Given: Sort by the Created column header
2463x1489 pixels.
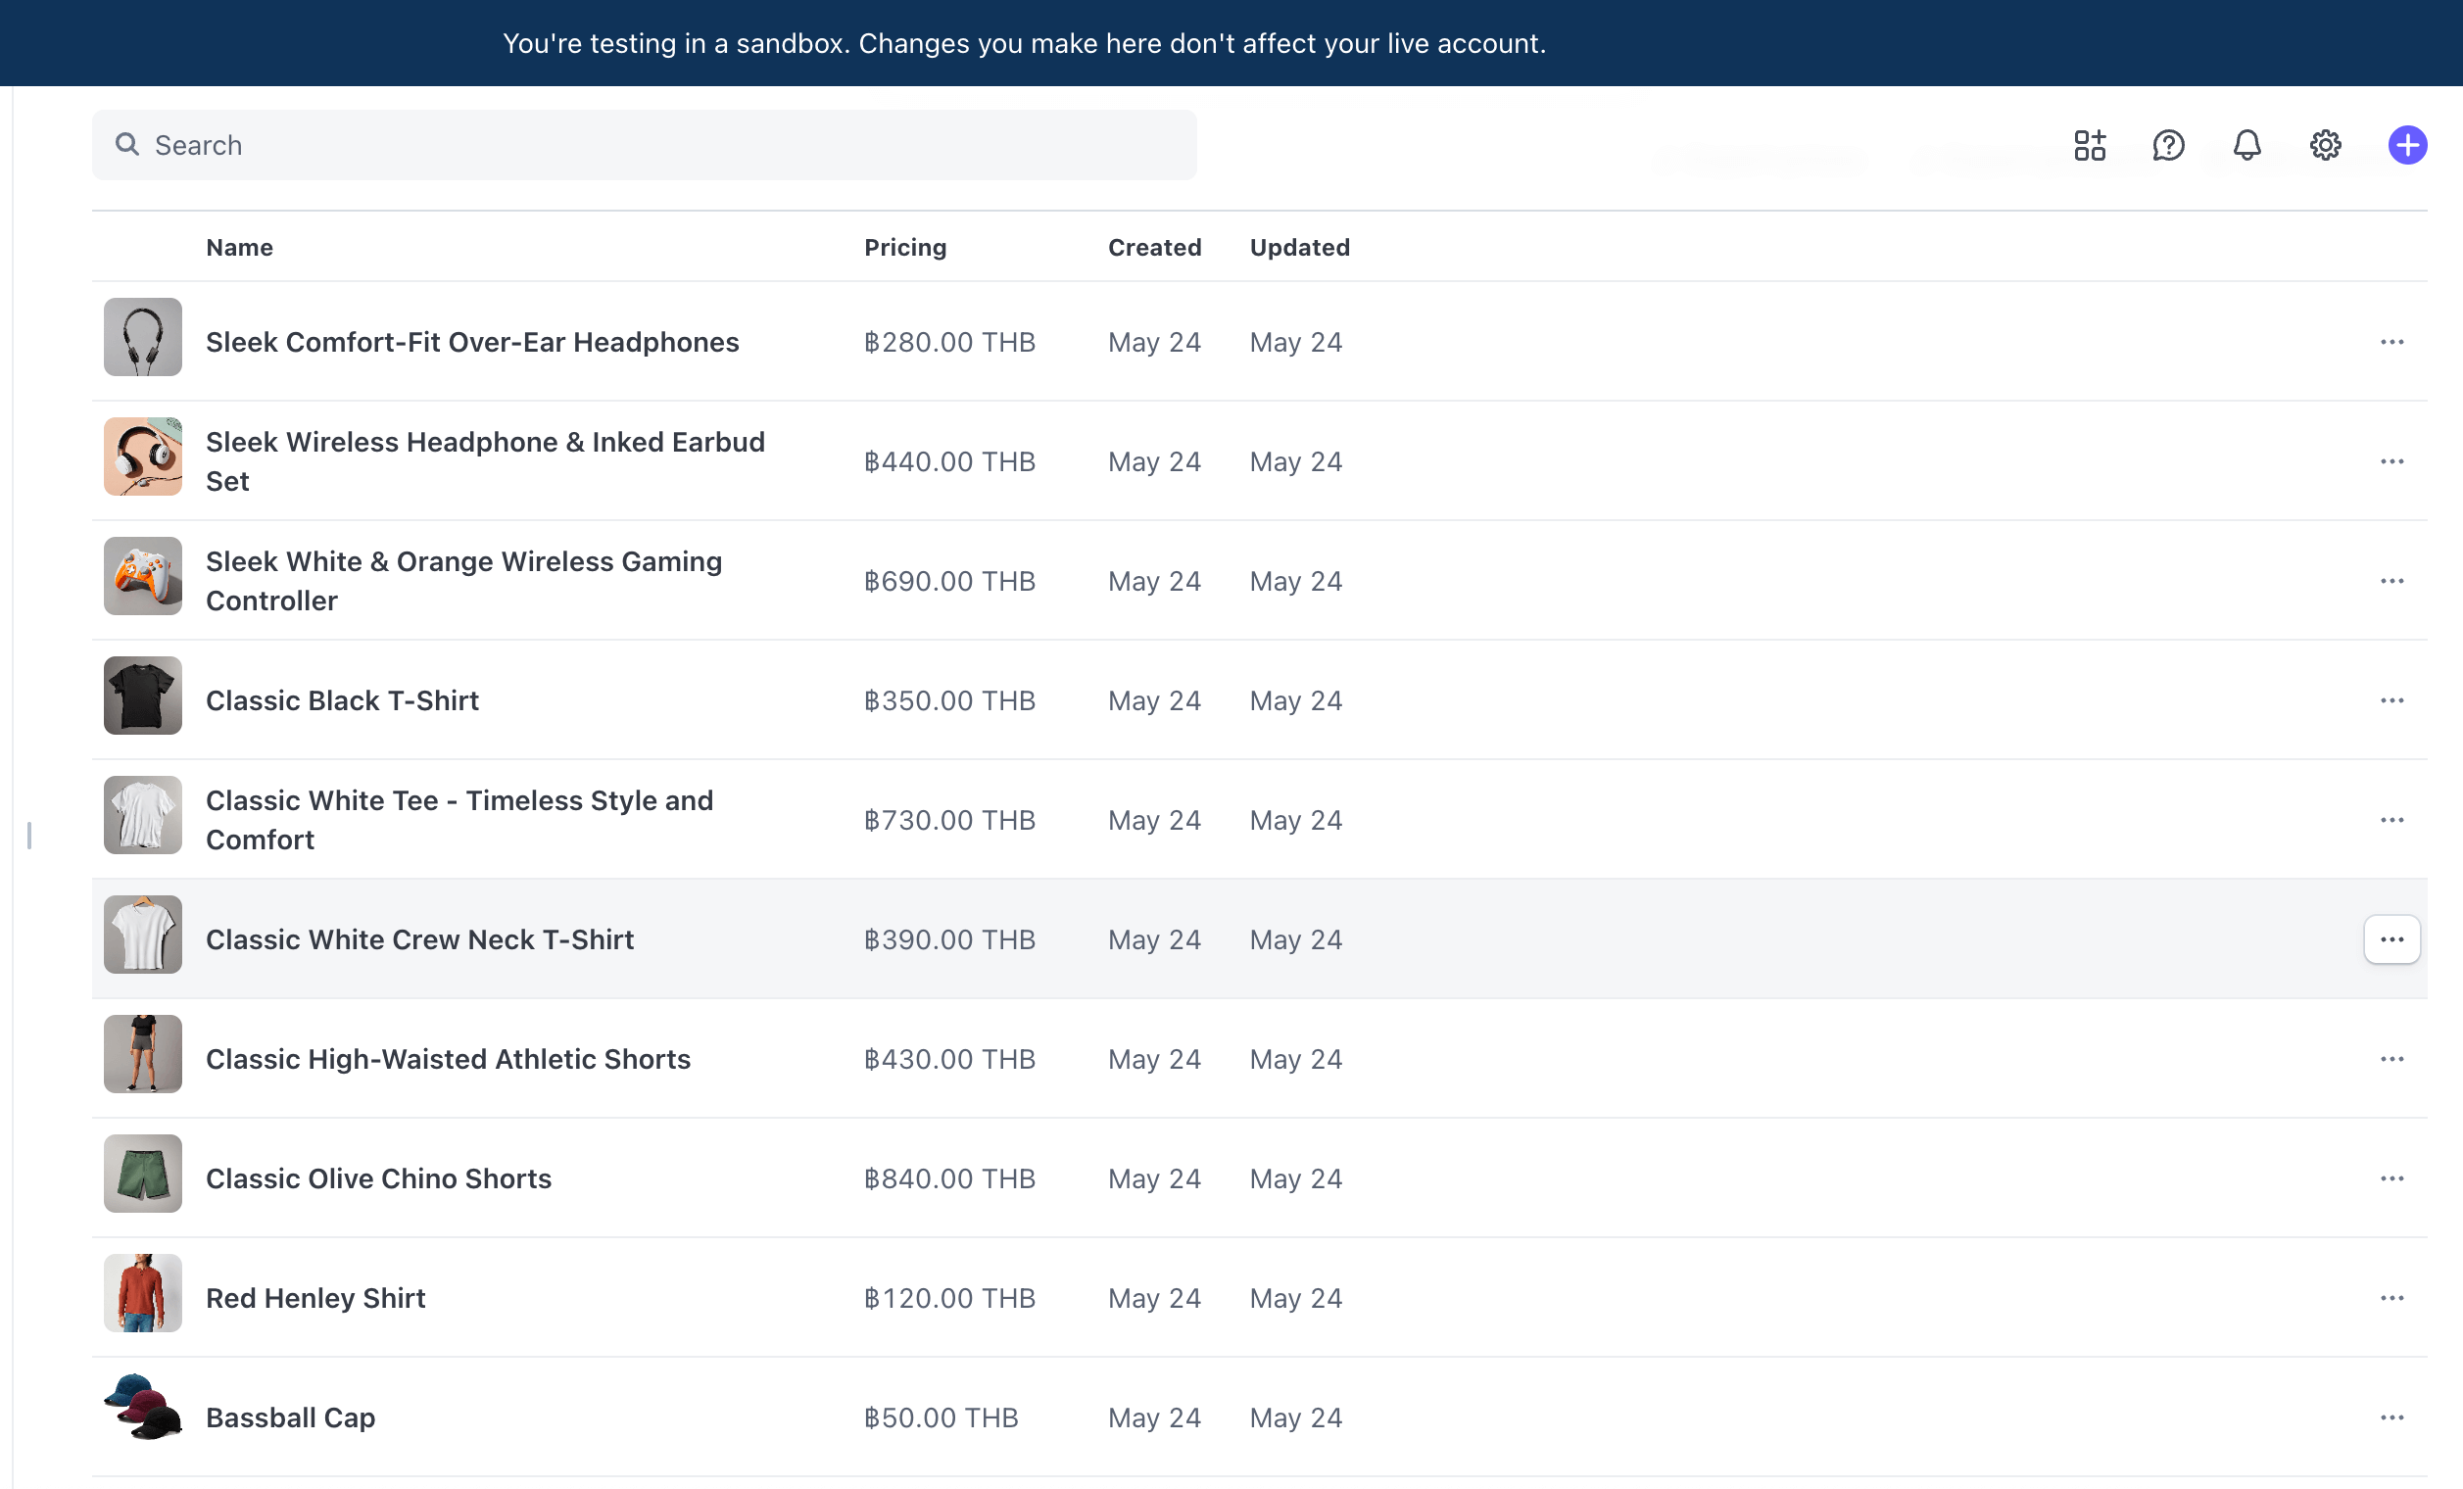Looking at the screenshot, I should tap(1153, 247).
